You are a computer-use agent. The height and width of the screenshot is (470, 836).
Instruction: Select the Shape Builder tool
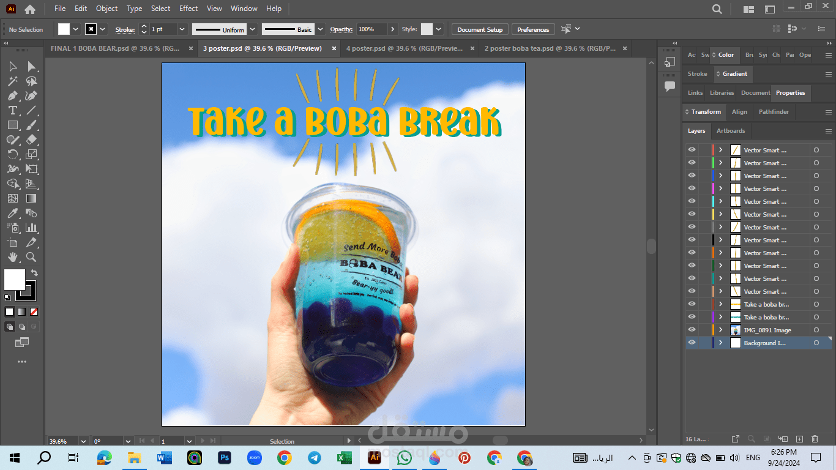coord(13,184)
